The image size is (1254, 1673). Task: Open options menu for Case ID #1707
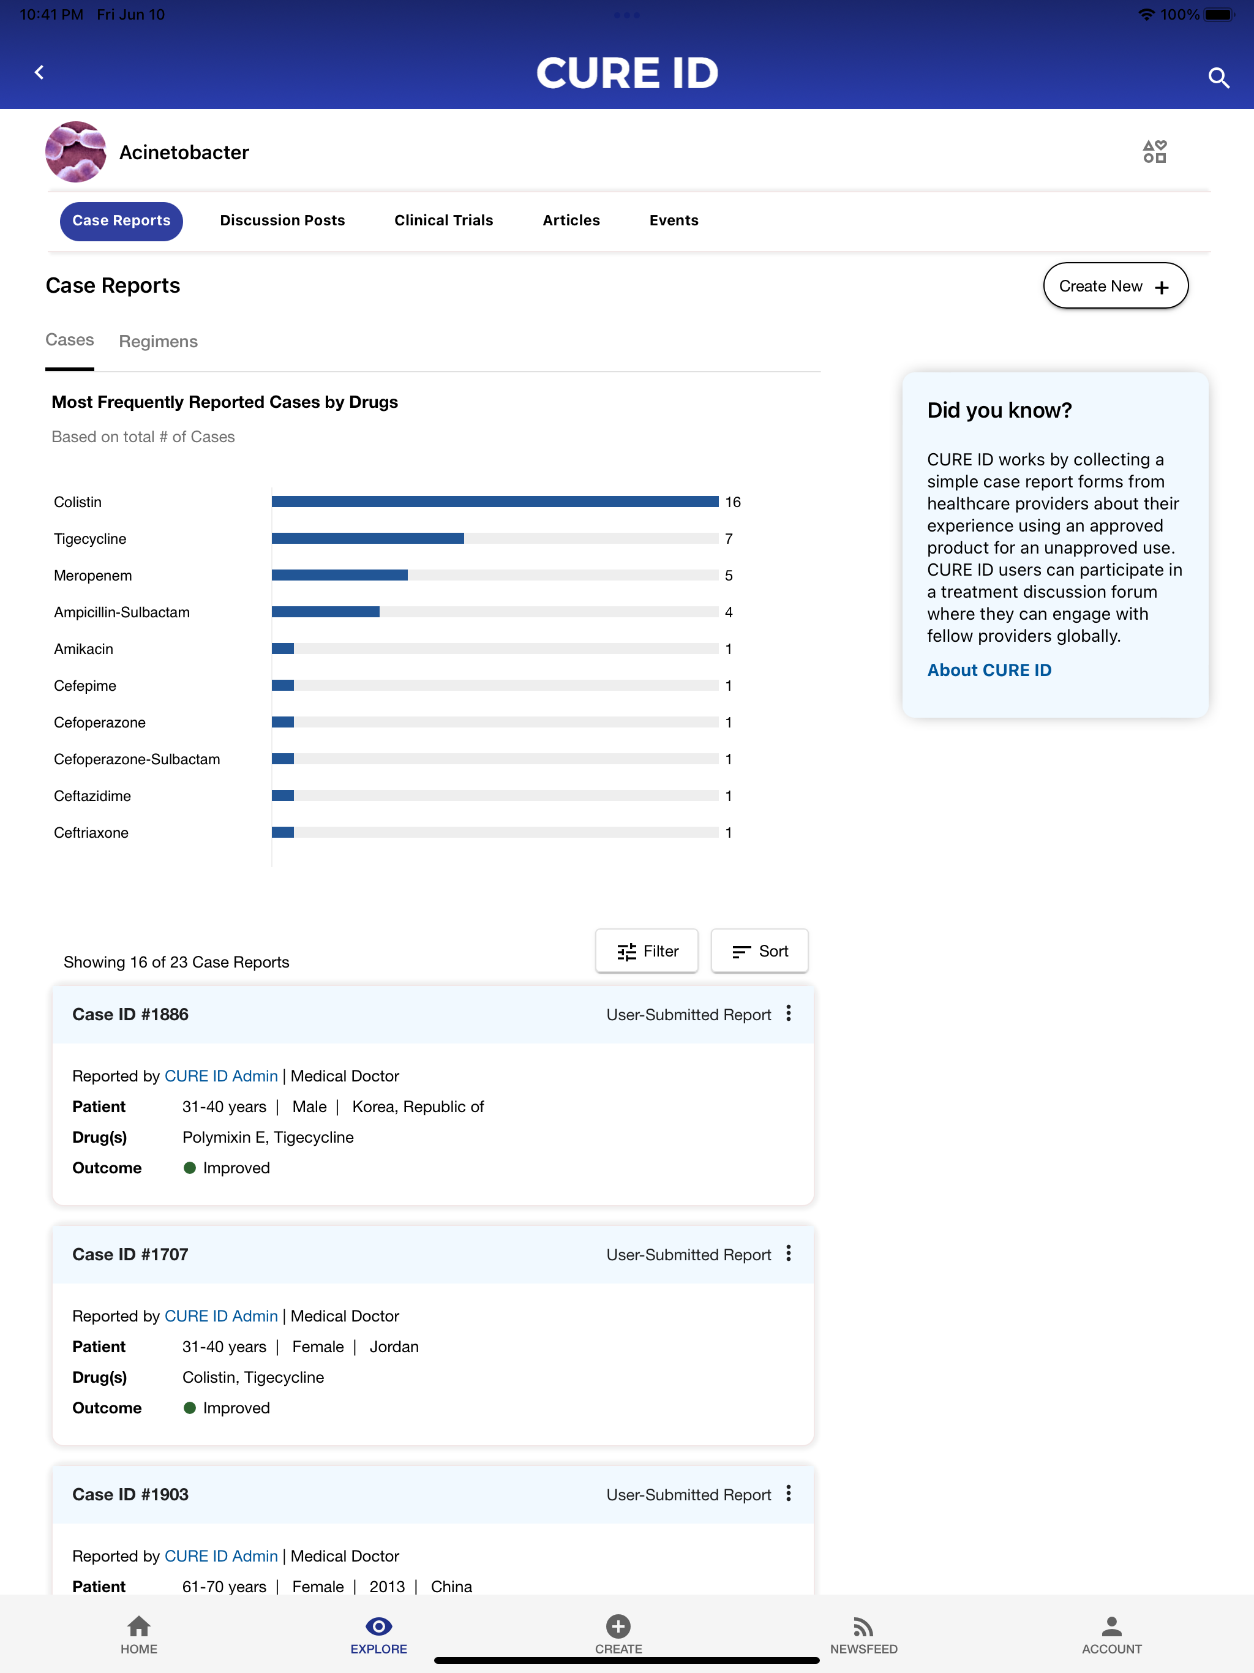coord(788,1254)
